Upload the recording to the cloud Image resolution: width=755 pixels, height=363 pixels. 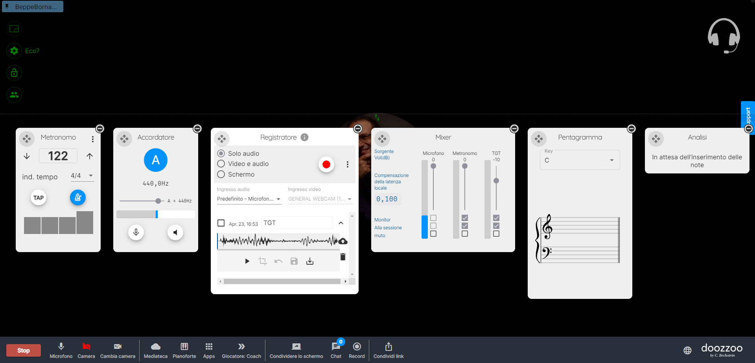click(x=343, y=241)
